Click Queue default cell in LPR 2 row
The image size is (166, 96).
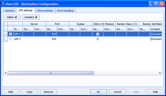click(75, 39)
